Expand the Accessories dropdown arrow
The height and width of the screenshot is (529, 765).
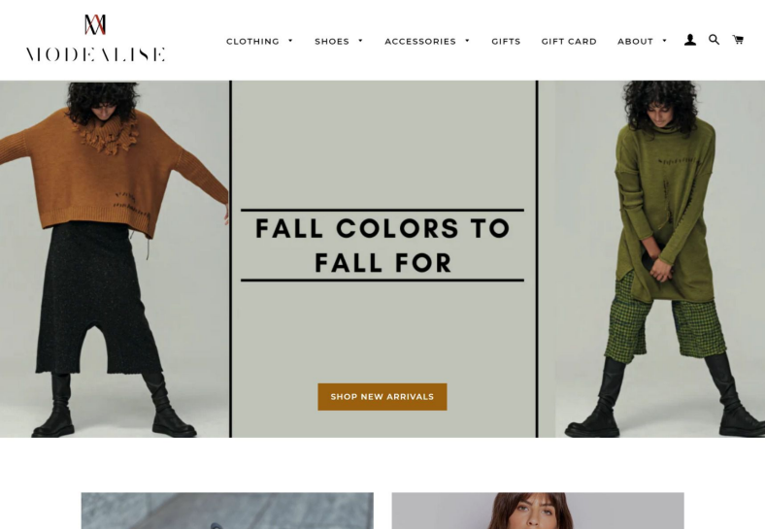[x=467, y=41]
